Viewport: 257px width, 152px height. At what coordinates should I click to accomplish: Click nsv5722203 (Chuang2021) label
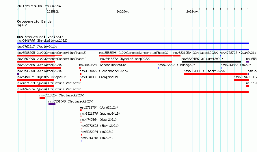[x=178, y=65]
